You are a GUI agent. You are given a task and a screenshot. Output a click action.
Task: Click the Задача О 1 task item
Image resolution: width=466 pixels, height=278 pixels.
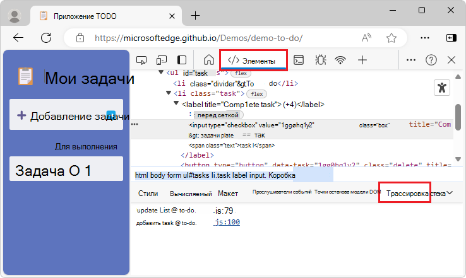66,169
